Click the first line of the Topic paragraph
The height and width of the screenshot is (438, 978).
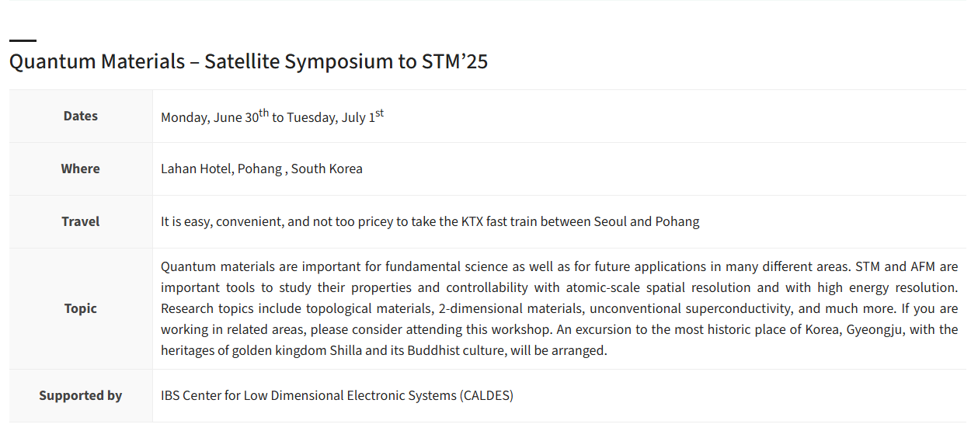tap(559, 266)
